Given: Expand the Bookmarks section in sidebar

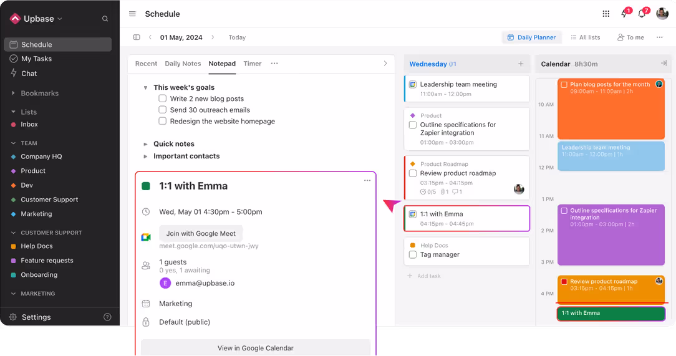Looking at the screenshot, I should 14,94.
